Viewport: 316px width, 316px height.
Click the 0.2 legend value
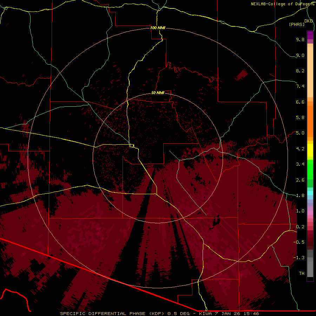tap(300, 227)
